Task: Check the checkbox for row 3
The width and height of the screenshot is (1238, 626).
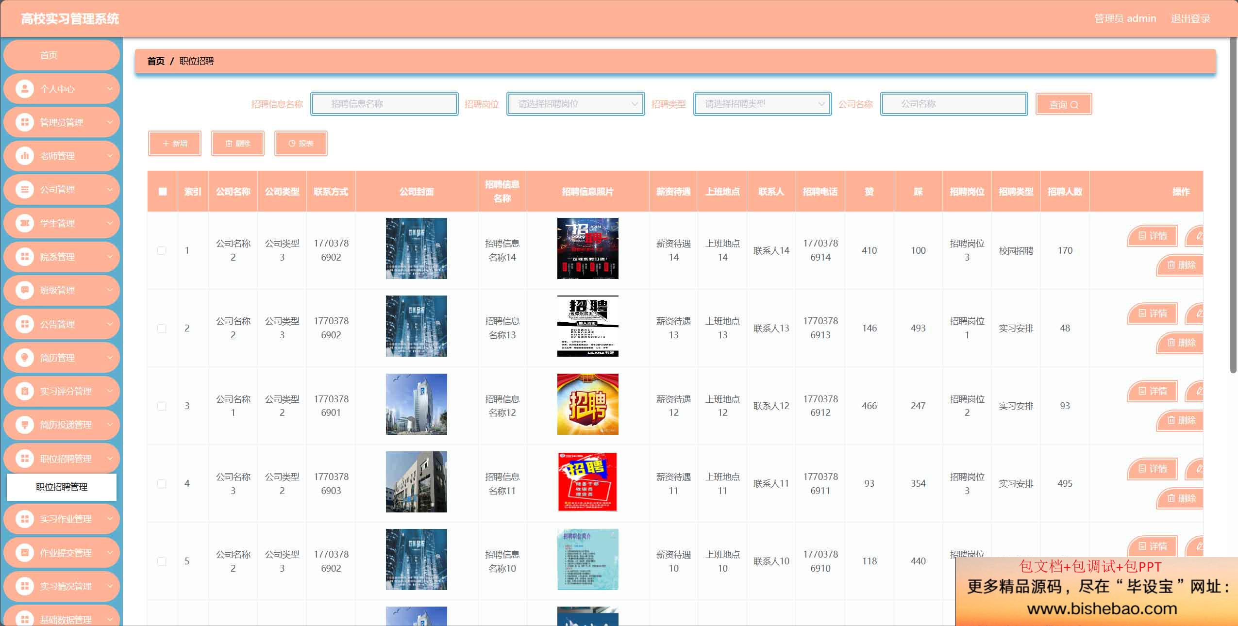Action: 162,406
